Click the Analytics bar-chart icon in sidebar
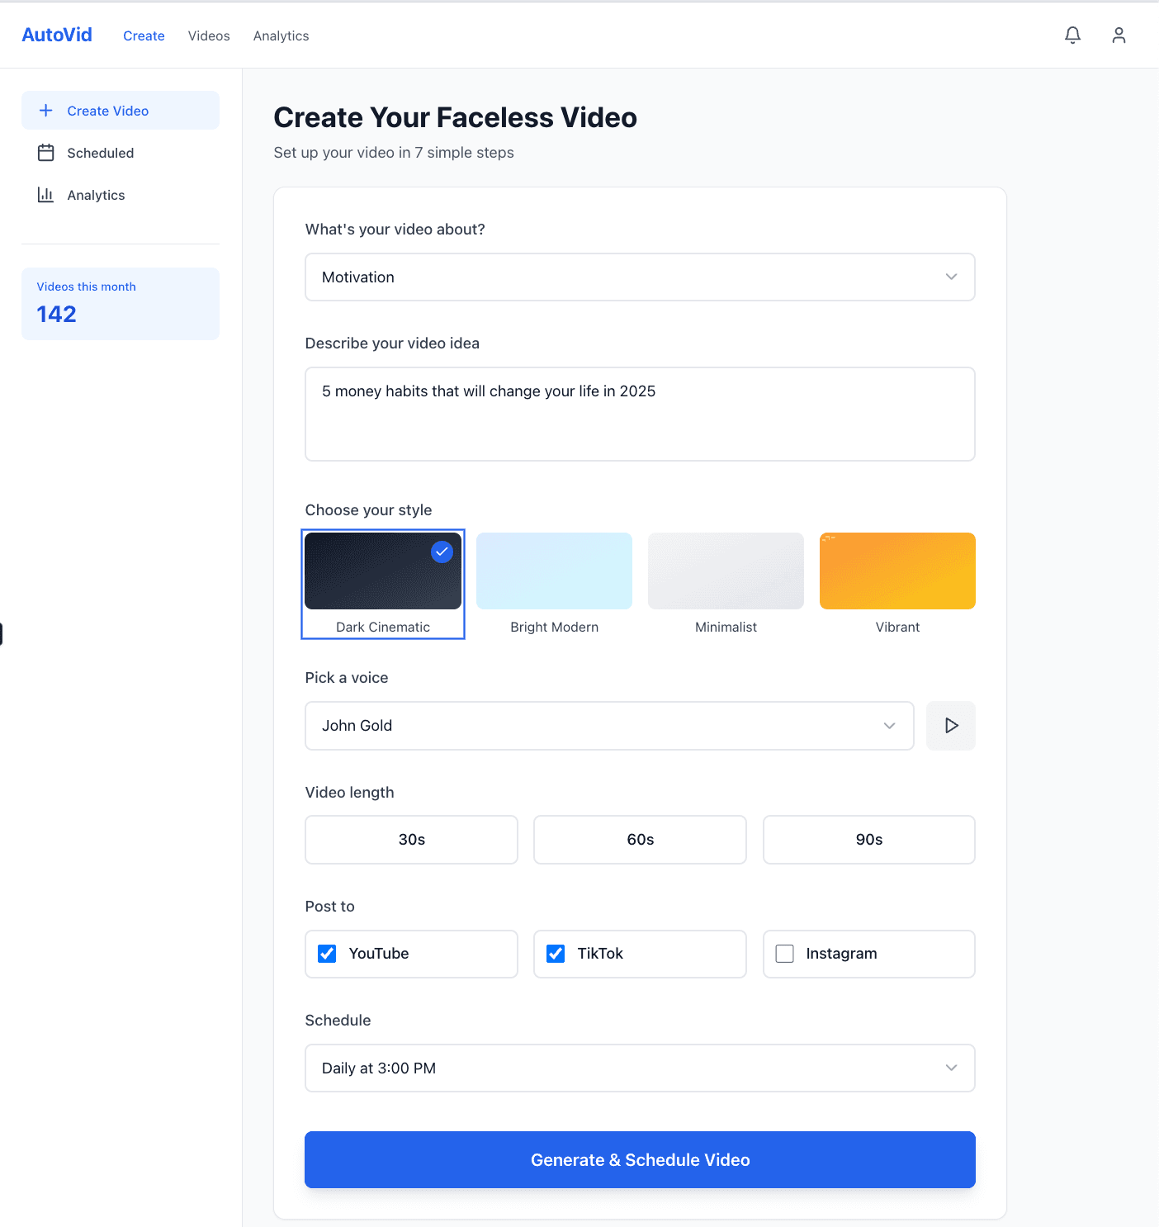1159x1227 pixels. click(46, 195)
